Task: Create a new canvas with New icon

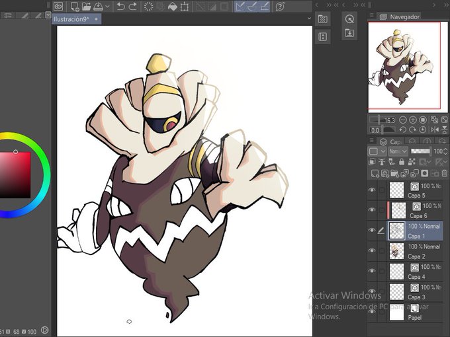Action: coord(75,7)
